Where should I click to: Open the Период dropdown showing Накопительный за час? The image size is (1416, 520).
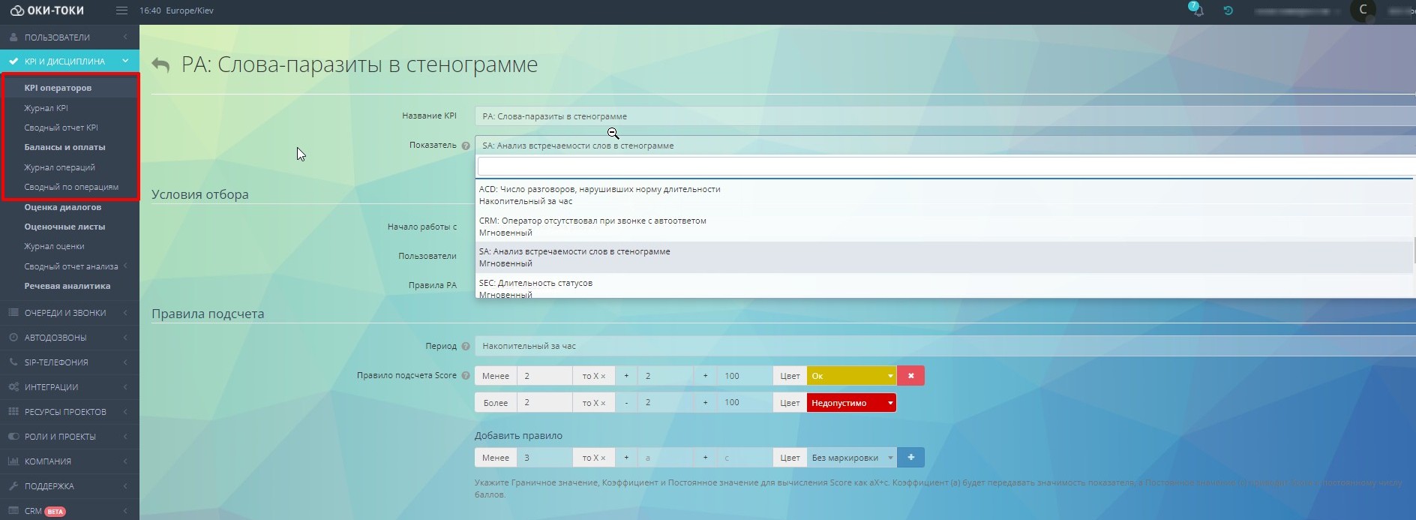click(x=945, y=346)
